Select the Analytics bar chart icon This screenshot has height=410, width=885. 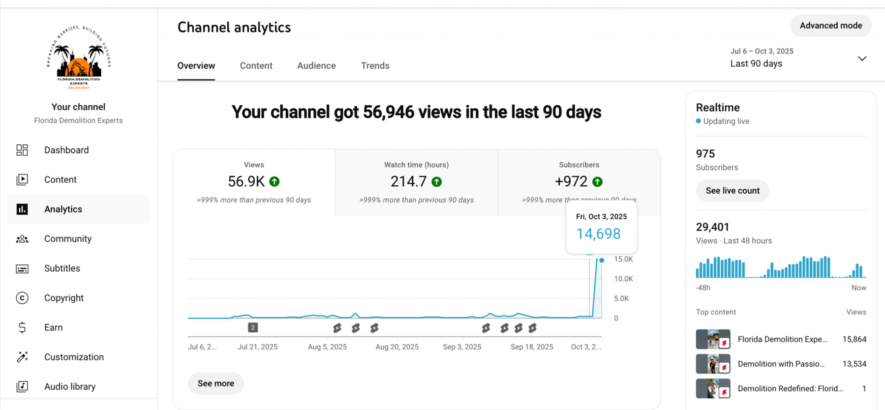[22, 210]
